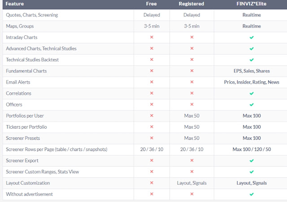Click the 'Screener Export' row label
This screenshot has height=202, width=287.
click(22, 160)
